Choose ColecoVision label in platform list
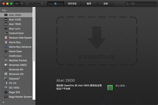 [x=16, y=33]
